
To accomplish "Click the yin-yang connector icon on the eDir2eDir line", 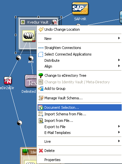I will (x=19, y=58).
